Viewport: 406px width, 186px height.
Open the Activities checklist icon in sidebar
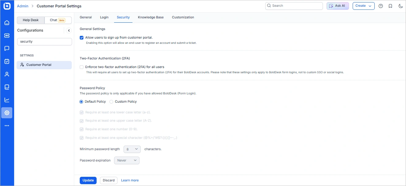pyautogui.click(x=7, y=61)
